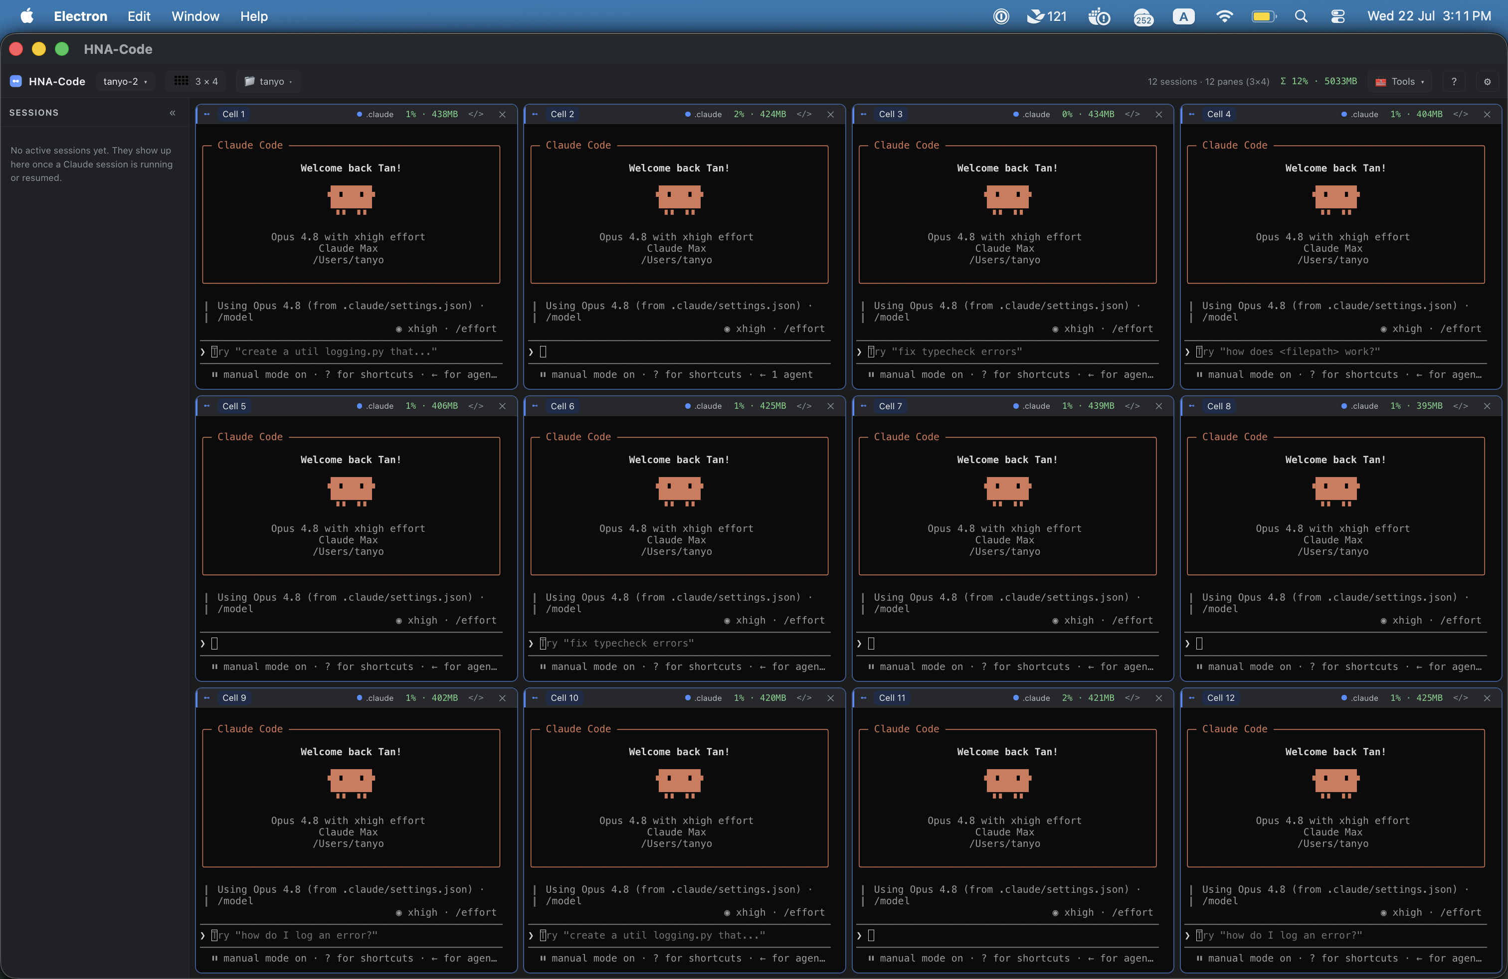
Task: Click the code view icon in Cell 1
Action: pyautogui.click(x=475, y=114)
